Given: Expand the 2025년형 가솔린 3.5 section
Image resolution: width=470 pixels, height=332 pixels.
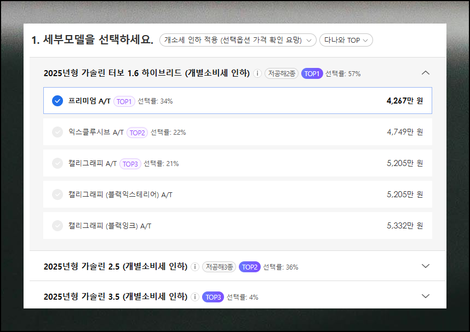Looking at the screenshot, I should 425,296.
